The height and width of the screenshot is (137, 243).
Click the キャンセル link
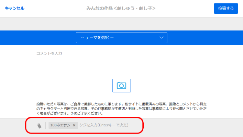coord(14,8)
